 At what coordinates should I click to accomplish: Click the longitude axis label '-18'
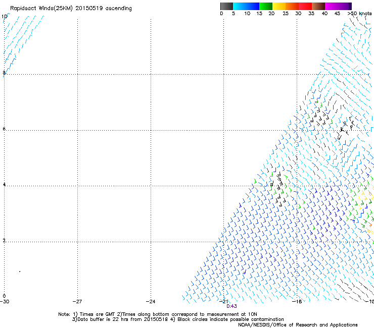click(297, 302)
